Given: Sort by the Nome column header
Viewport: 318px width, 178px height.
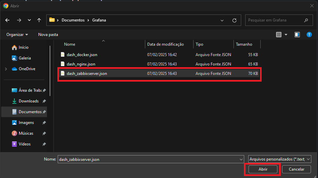Looking at the screenshot, I should (x=69, y=44).
